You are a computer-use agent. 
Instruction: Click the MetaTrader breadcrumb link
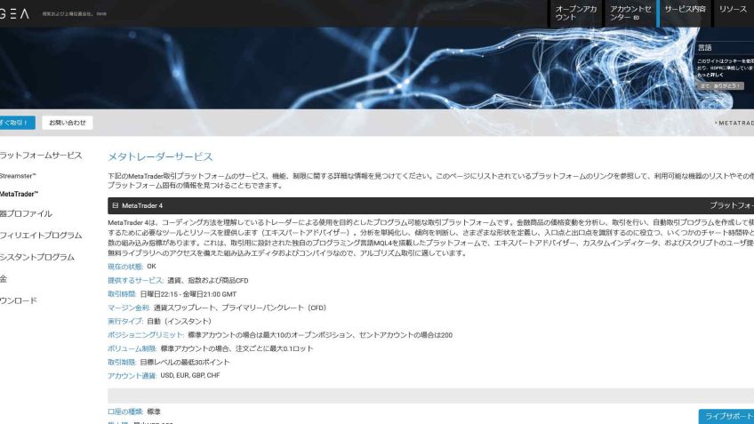tap(734, 123)
